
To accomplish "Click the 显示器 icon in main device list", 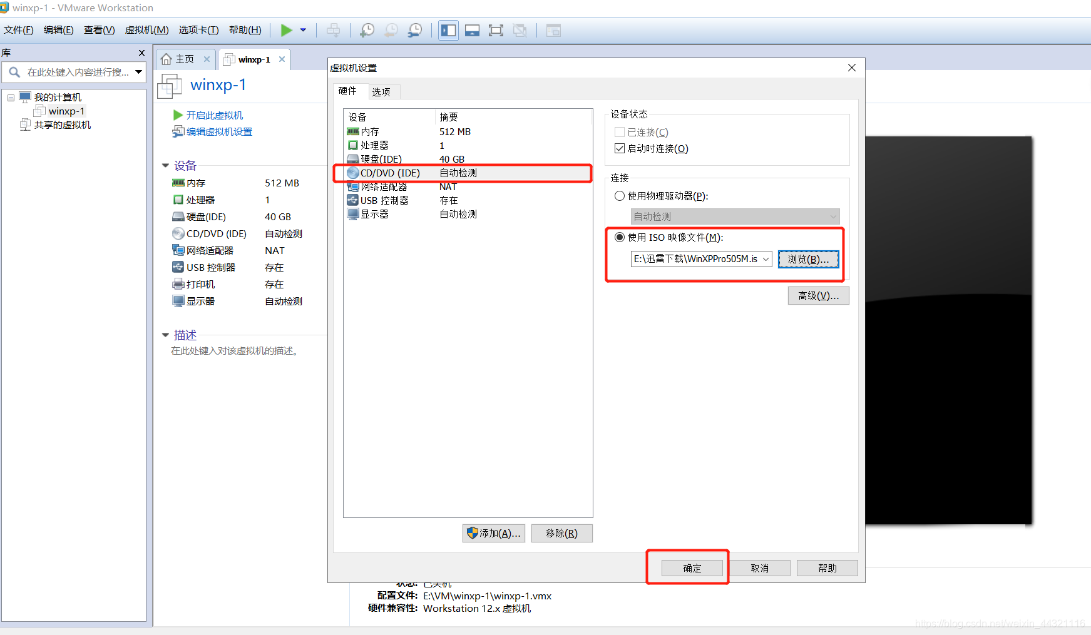I will coord(178,302).
